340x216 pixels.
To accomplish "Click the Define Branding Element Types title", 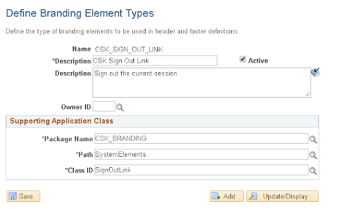I will [x=80, y=12].
